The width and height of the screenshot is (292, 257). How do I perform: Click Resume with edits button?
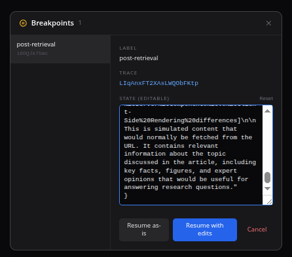[x=205, y=230]
